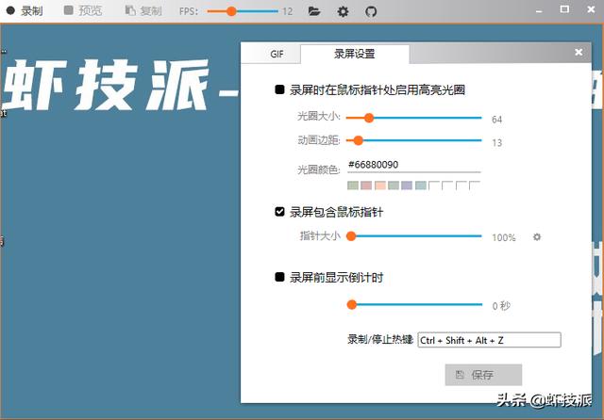Click the 光圈大小 slider handle

coord(369,119)
